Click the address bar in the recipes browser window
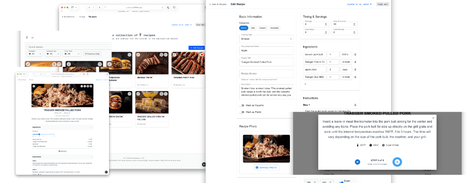 click(134, 7)
